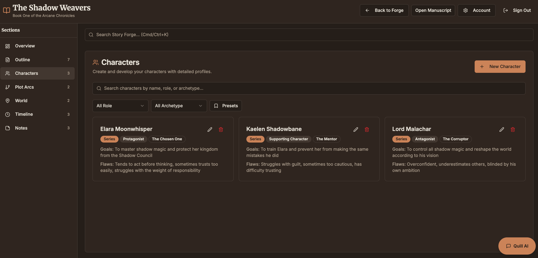Click the Timeline clock icon

coord(8,114)
